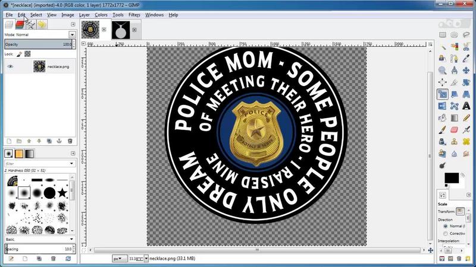Switch to the Undo History tab
Viewport: 476px width, 267px height.
42,24
